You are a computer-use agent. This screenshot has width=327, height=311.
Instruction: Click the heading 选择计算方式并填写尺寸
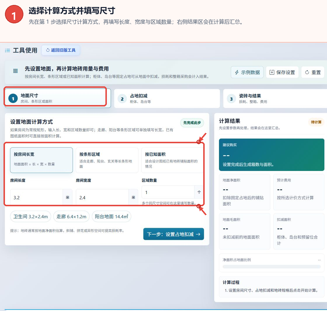point(72,11)
